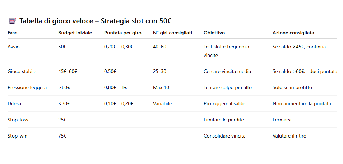Click the slot machine emoji icon
The image size is (343, 164).
point(12,21)
